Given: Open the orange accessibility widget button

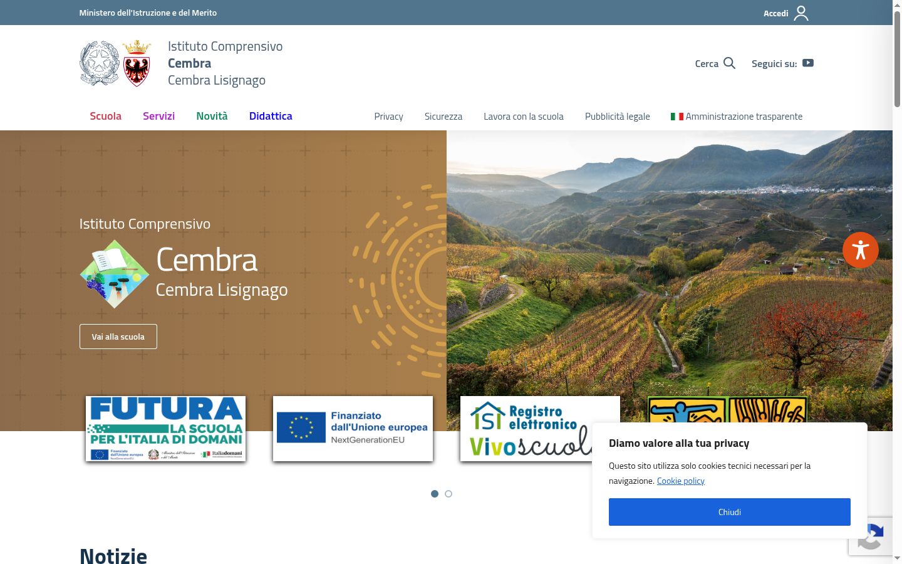Looking at the screenshot, I should pyautogui.click(x=861, y=250).
